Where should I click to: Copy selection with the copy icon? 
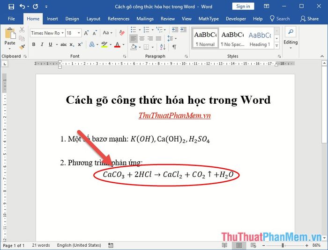(22, 38)
